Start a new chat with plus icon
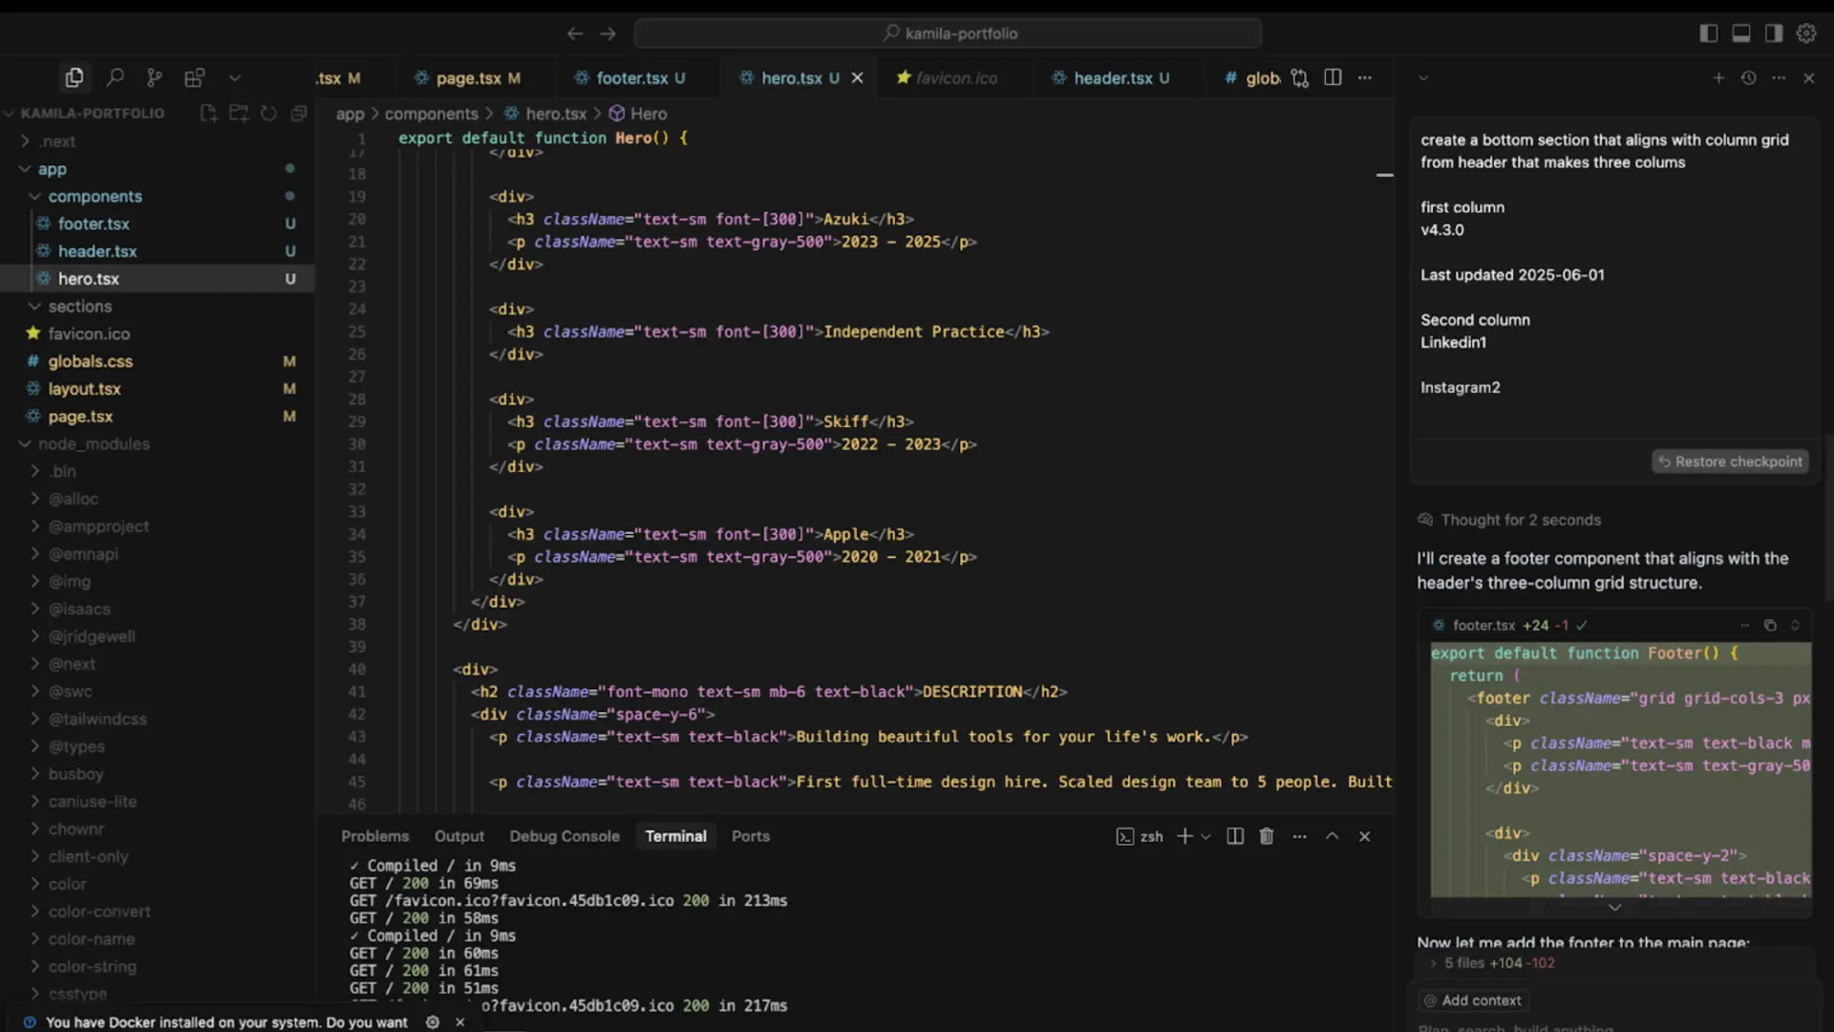This screenshot has height=1032, width=1834. pyautogui.click(x=1718, y=78)
